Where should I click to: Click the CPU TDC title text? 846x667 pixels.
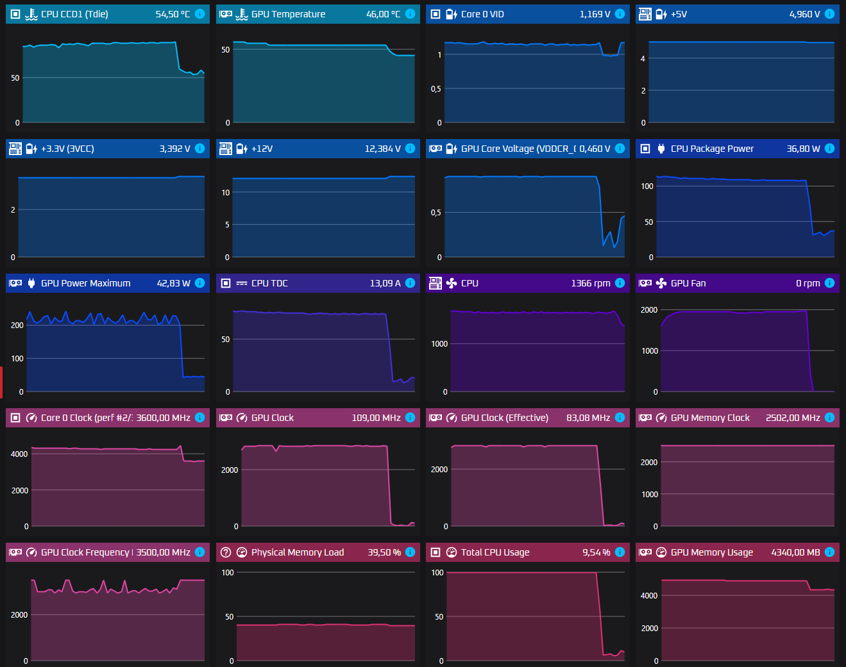point(269,283)
